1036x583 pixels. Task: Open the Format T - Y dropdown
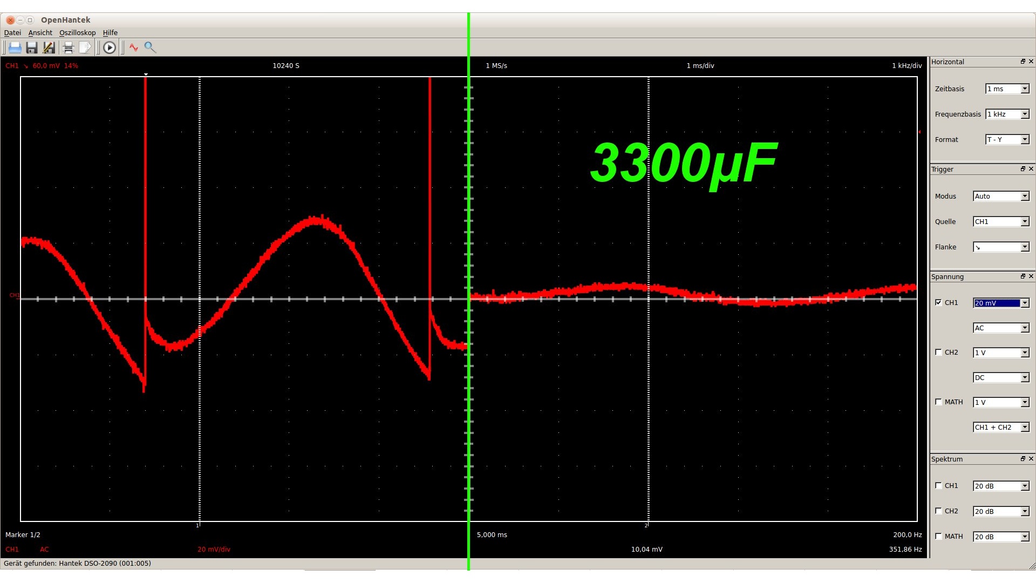(x=1007, y=140)
